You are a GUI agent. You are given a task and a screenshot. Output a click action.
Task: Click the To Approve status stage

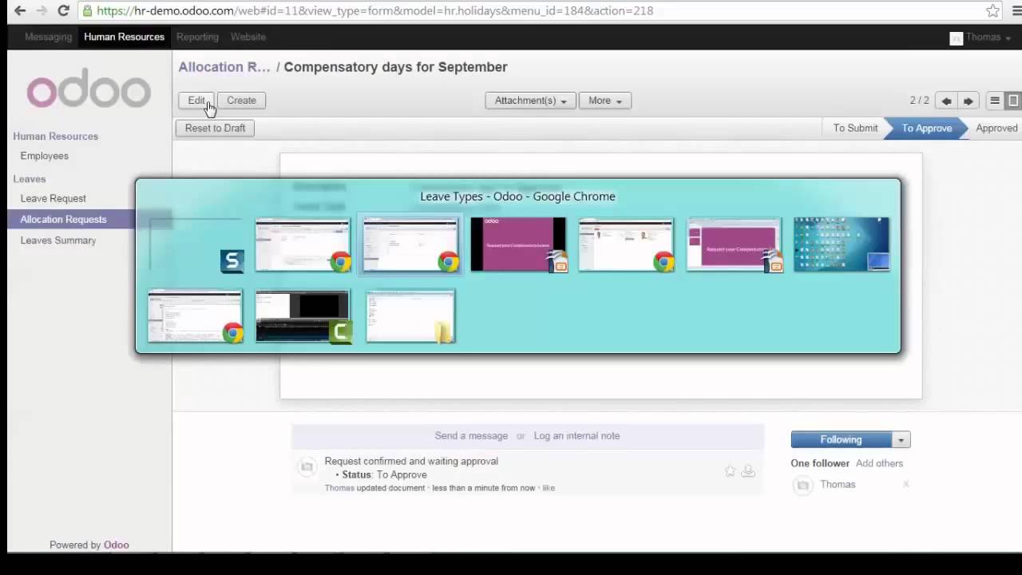point(926,128)
